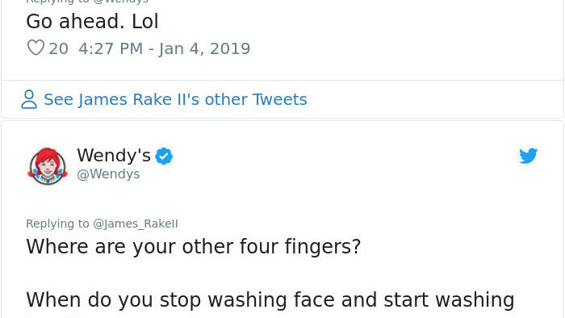
Task: Click the "Go ahead. Lol" tweet text
Action: click(92, 21)
